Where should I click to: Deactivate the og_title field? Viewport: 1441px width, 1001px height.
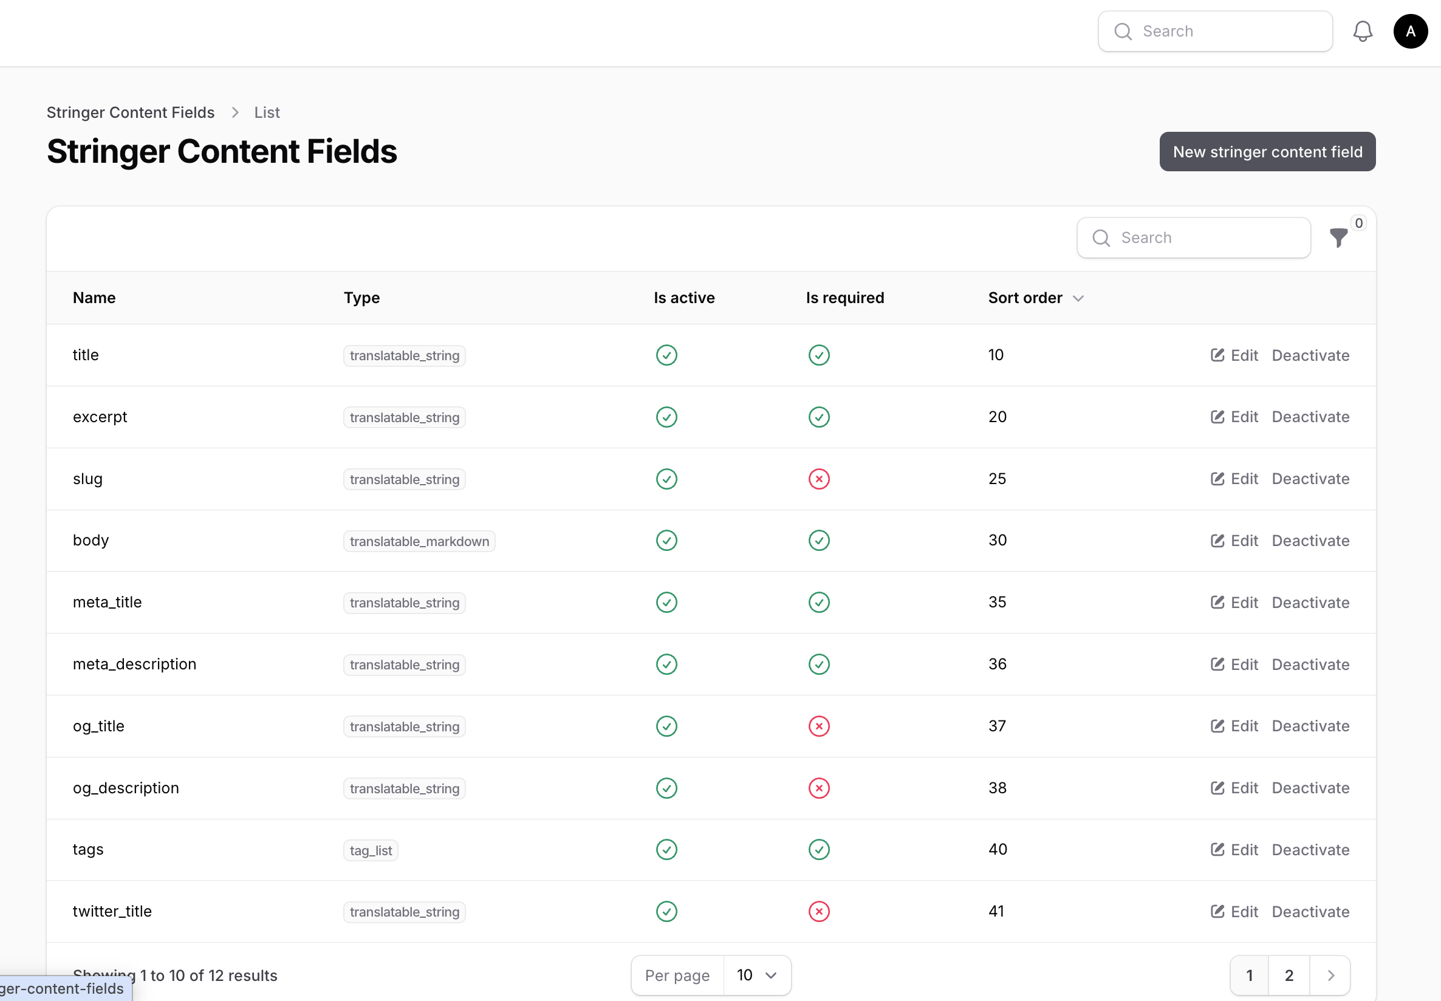(1310, 726)
